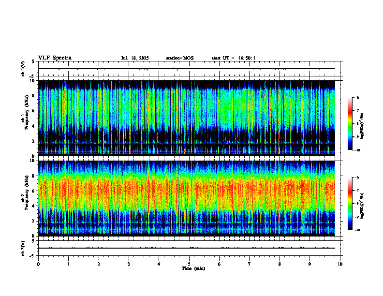383x296 pixels.
Task: Click the ch.3(V) waveform axis label
Action: coord(23,248)
